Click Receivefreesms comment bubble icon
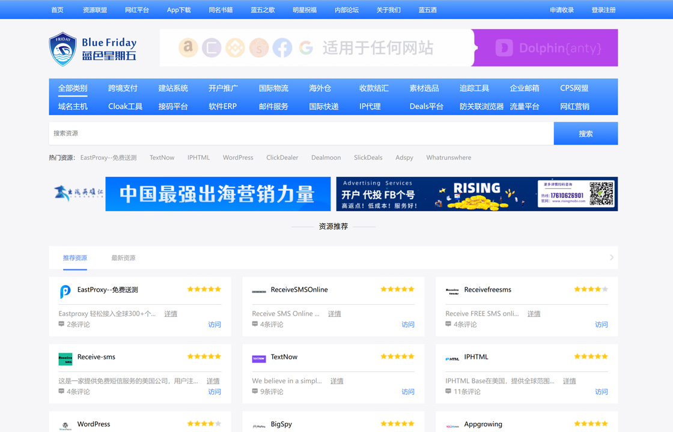Image resolution: width=673 pixels, height=432 pixels. point(448,324)
